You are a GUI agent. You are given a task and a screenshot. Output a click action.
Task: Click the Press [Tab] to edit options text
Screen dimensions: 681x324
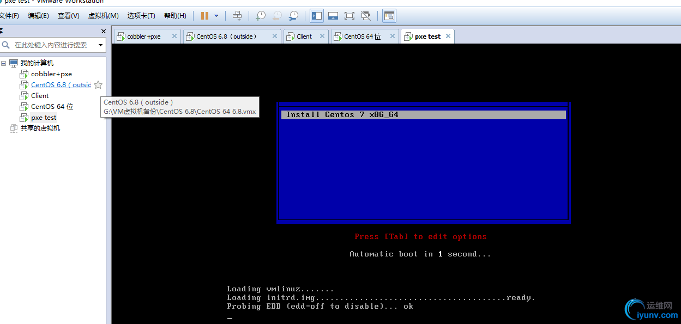pyautogui.click(x=420, y=237)
